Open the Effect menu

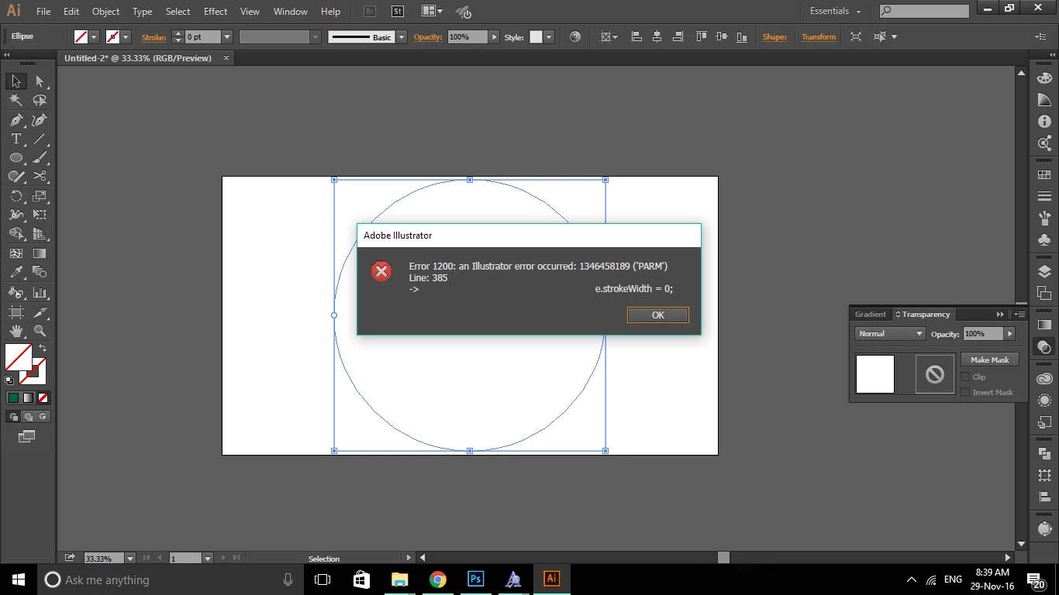pos(216,12)
